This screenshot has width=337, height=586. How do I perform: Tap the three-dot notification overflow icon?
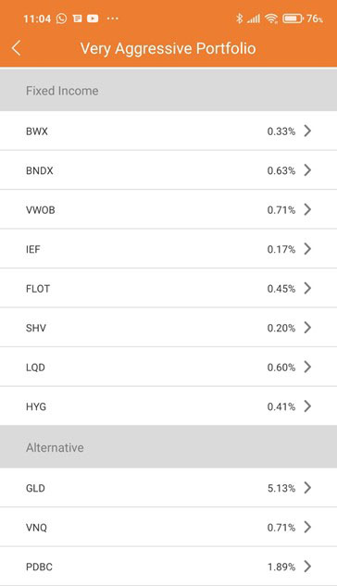pyautogui.click(x=112, y=19)
